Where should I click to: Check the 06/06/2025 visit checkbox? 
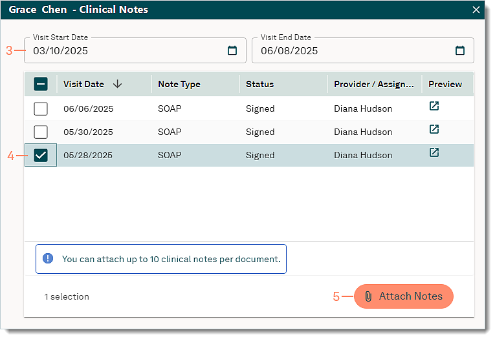point(41,108)
